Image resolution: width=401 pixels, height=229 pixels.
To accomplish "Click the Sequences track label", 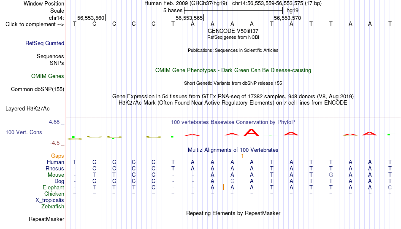I will click(x=50, y=56).
